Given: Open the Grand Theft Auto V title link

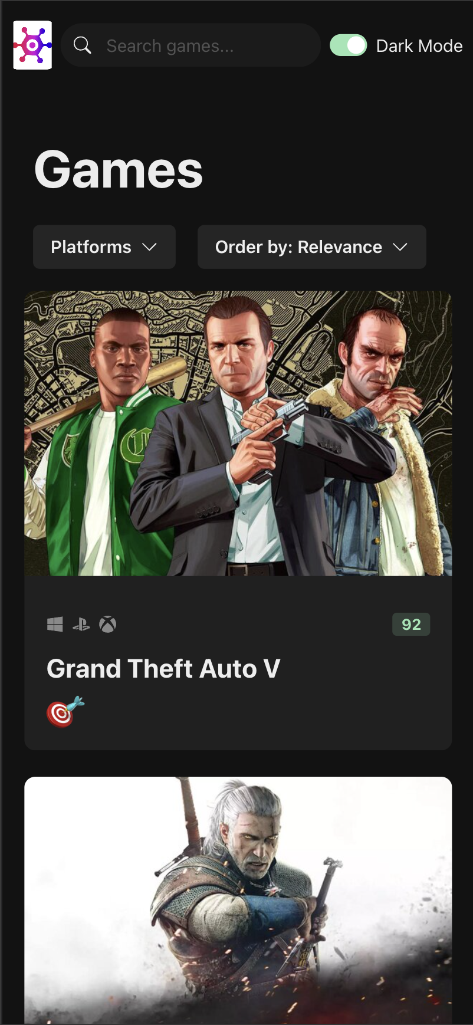Looking at the screenshot, I should pyautogui.click(x=163, y=669).
